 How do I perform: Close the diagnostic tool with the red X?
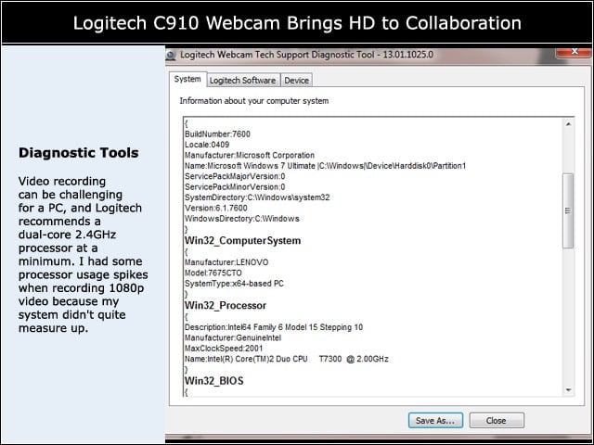pyautogui.click(x=575, y=52)
